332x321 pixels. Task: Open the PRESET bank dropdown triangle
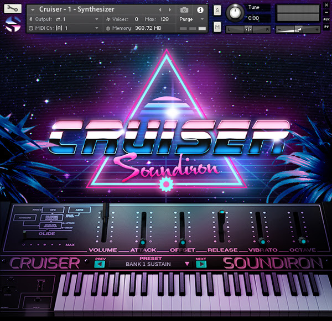pyautogui.click(x=187, y=264)
